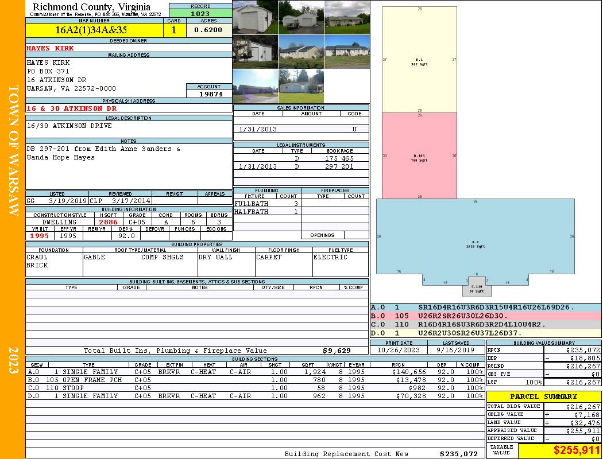Select the green record number 1023 field
Image resolution: width=603 pixels, height=459 pixels.
(200, 13)
